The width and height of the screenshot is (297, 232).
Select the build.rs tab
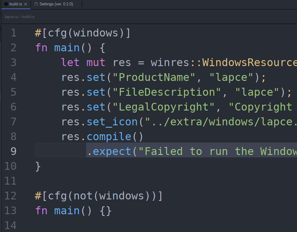click(15, 4)
